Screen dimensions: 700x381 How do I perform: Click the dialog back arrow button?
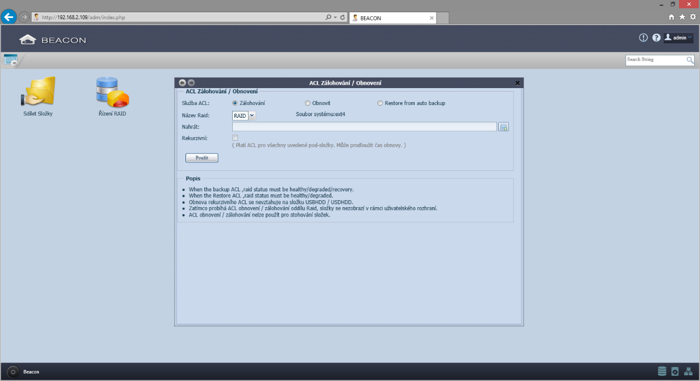[183, 83]
